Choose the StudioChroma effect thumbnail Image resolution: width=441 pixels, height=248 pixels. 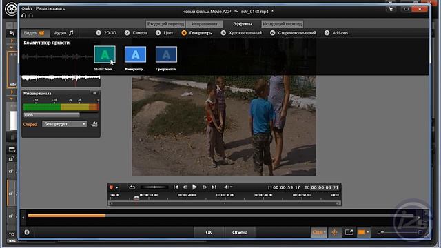(105, 54)
